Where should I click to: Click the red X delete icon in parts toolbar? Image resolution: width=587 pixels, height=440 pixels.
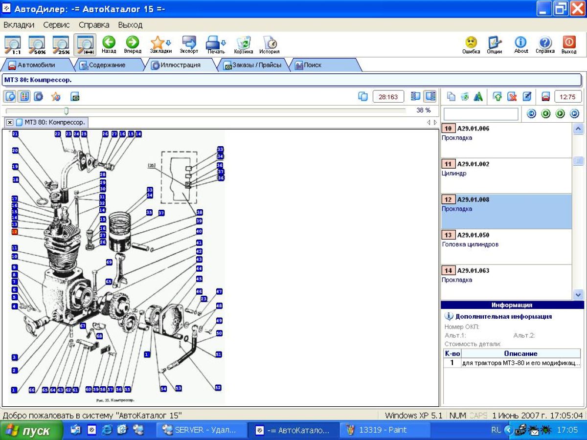click(512, 96)
